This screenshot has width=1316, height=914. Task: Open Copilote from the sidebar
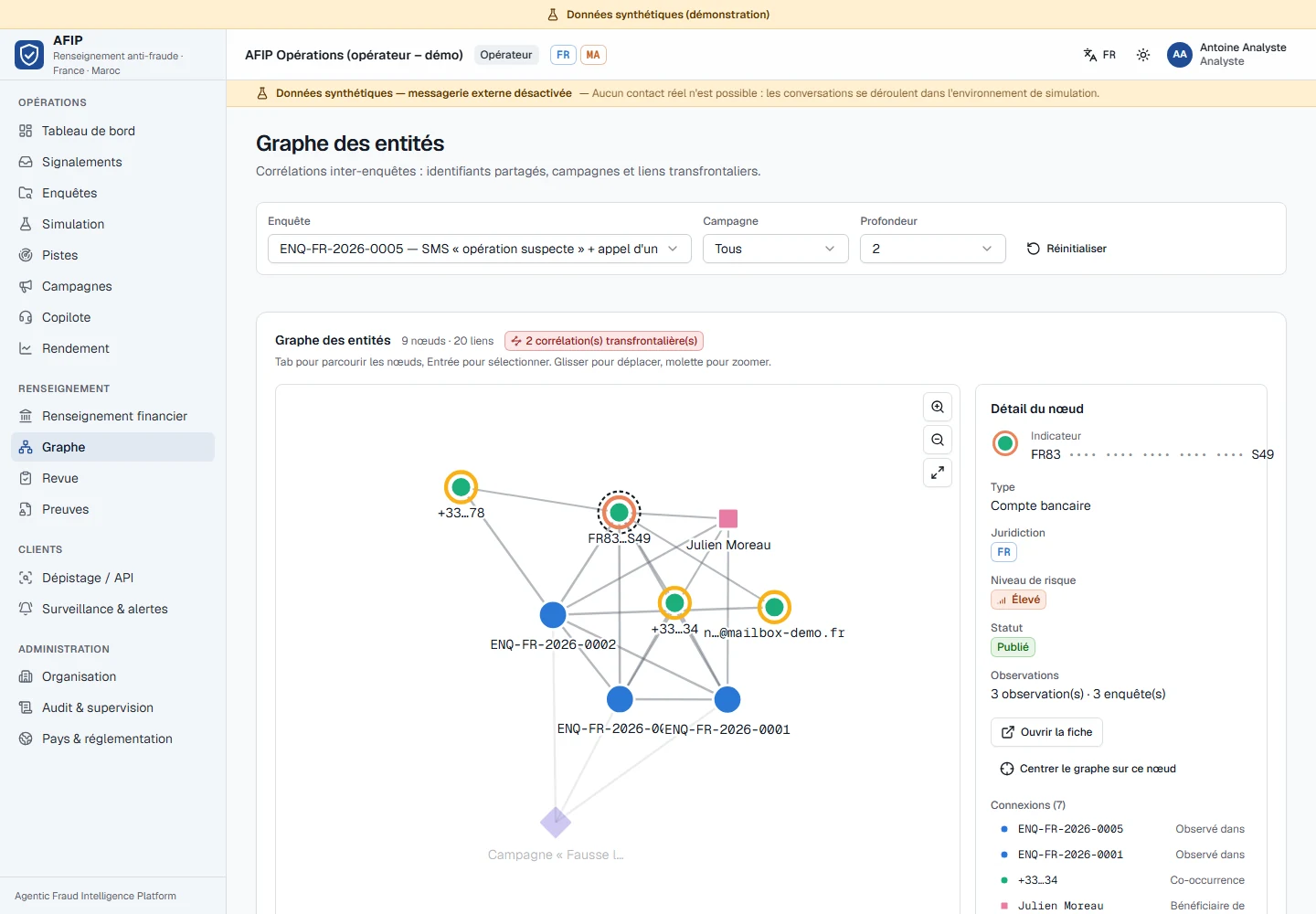(113, 317)
